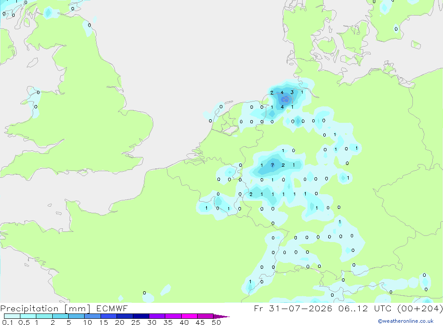Click the 15–20 mm legend swatch

109,316
